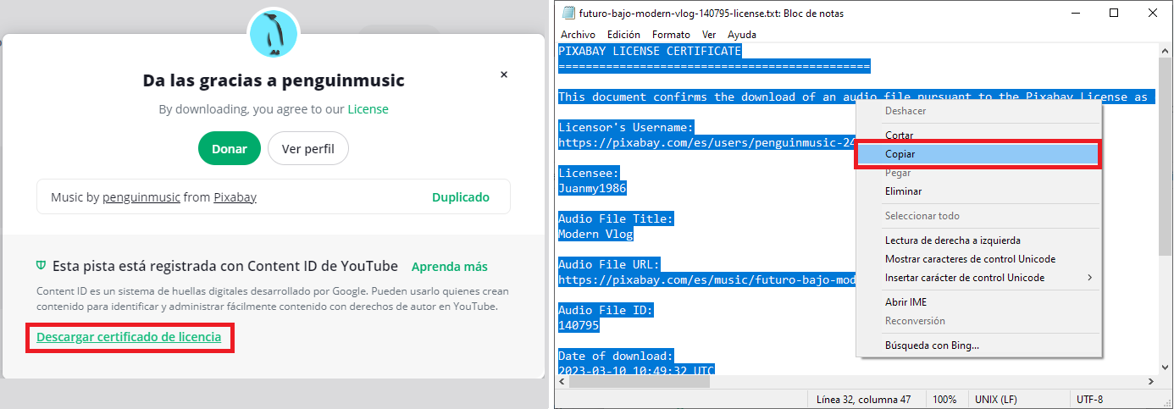Image resolution: width=1174 pixels, height=409 pixels.
Task: Click the date 2023-03-10 10:49:32 UTC text
Action: 636,371
